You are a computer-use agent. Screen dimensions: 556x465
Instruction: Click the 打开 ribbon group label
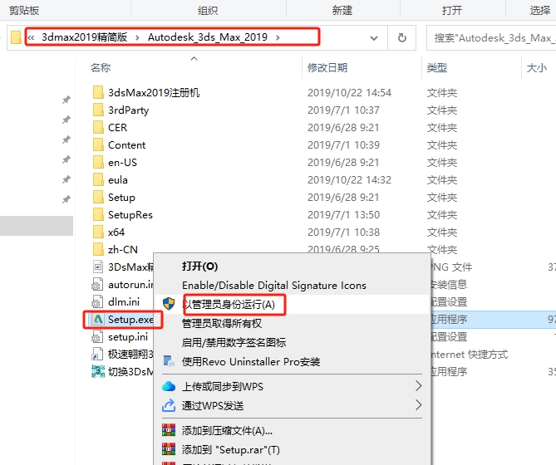point(452,10)
